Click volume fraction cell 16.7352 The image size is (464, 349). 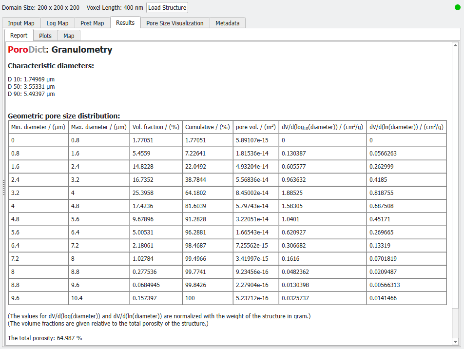[x=156, y=180]
